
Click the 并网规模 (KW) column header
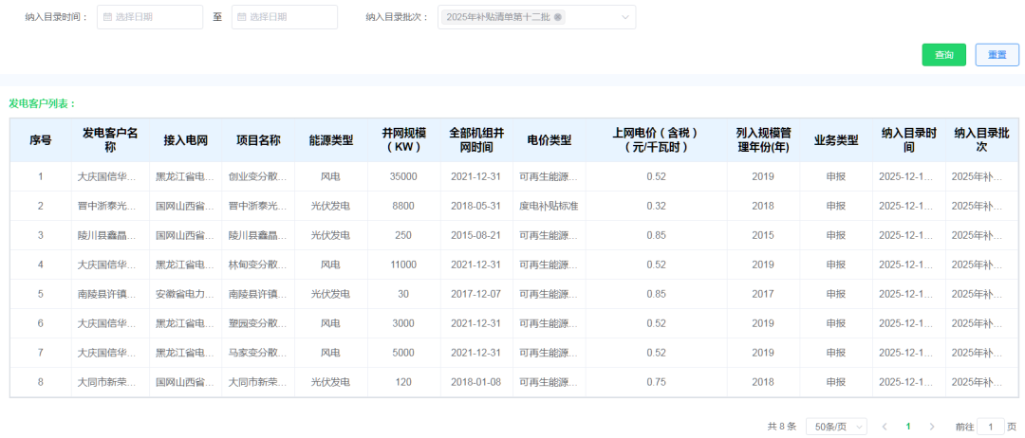(x=403, y=140)
